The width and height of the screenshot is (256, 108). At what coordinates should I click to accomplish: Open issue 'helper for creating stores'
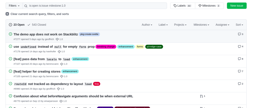pyautogui.click(x=37, y=72)
